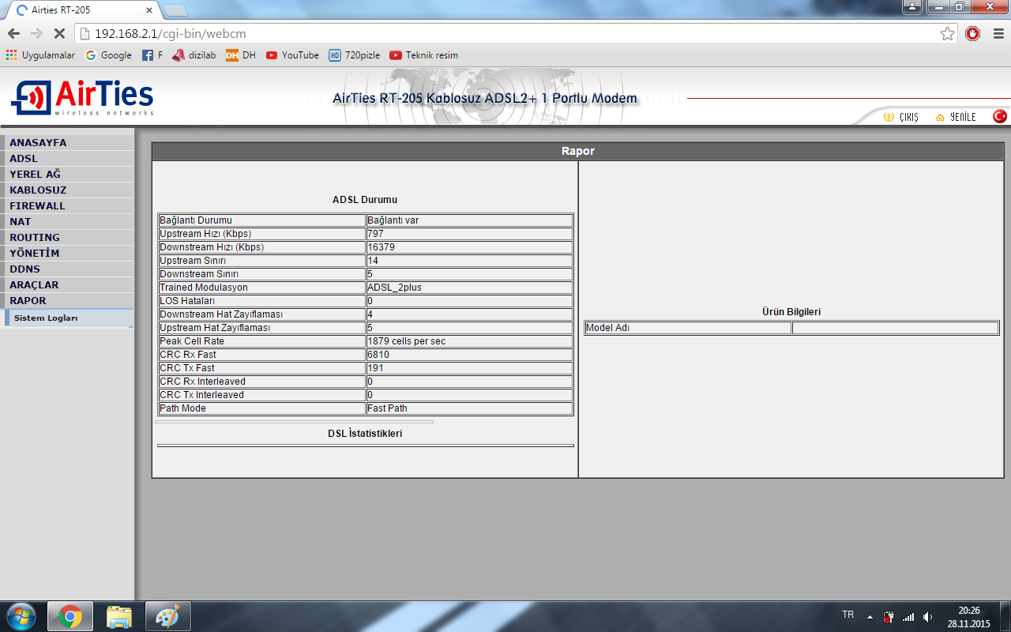Click the browser address bar
This screenshot has width=1011, height=632.
click(x=505, y=34)
